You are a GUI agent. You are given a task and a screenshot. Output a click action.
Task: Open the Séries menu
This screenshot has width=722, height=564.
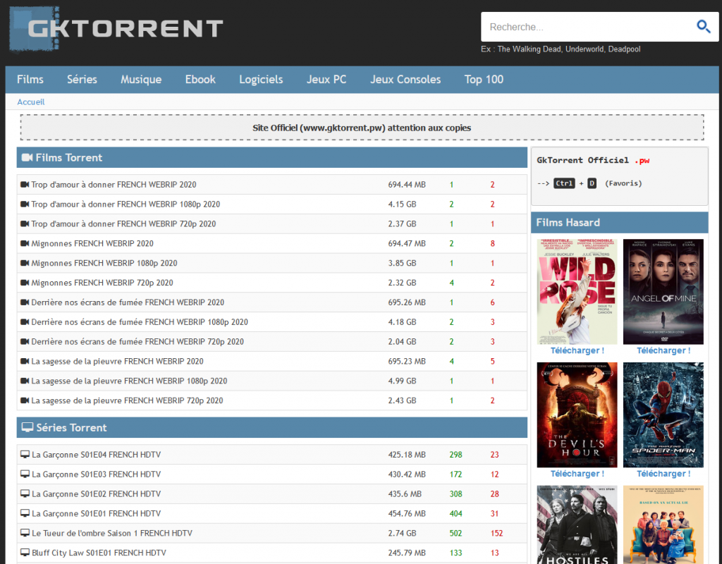(82, 79)
